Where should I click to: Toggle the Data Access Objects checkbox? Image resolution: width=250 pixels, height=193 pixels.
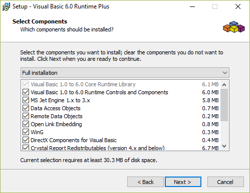pos(26,108)
